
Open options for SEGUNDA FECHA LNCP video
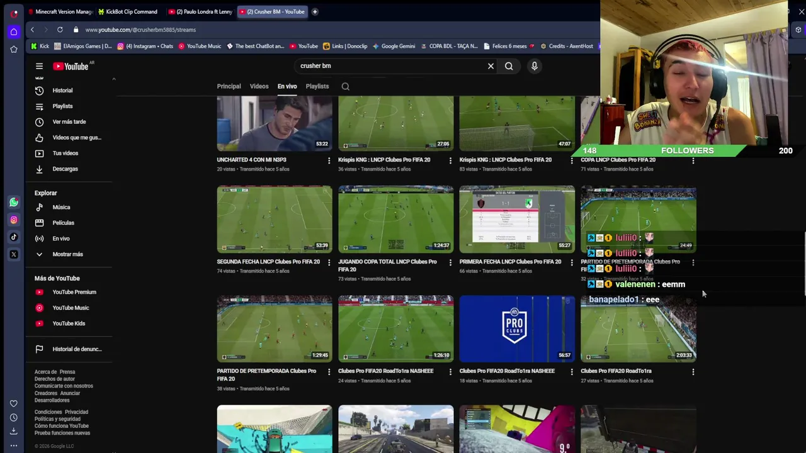(329, 262)
